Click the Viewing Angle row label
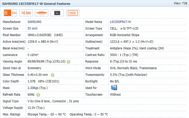 coord(12,61)
